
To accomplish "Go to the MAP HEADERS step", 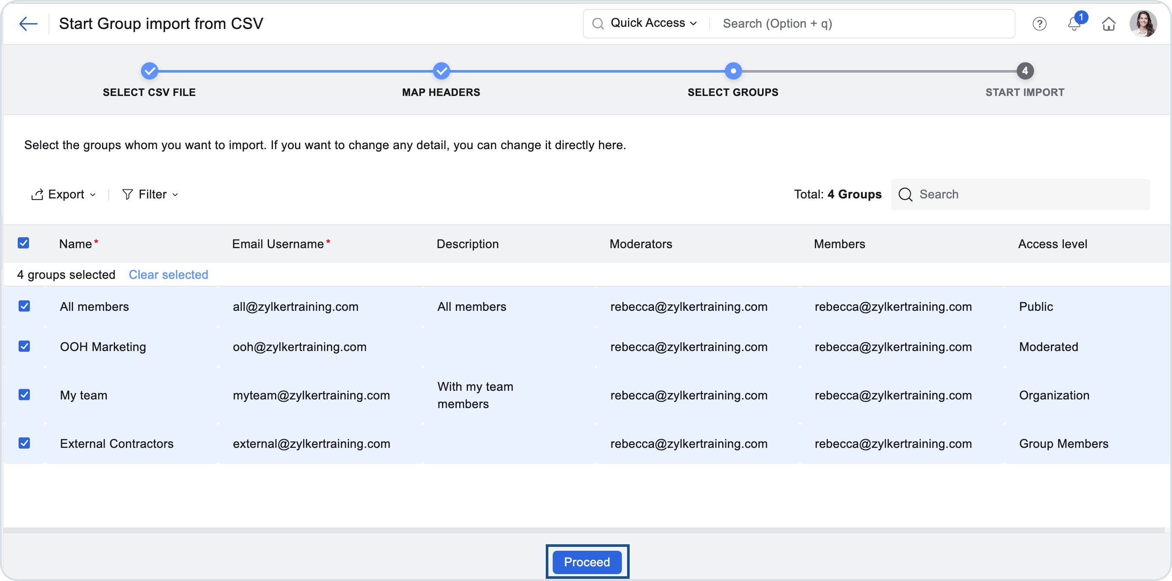I will point(441,71).
